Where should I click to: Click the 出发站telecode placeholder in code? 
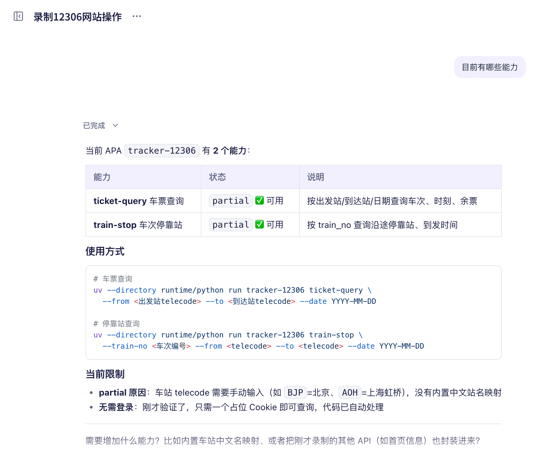click(x=168, y=301)
